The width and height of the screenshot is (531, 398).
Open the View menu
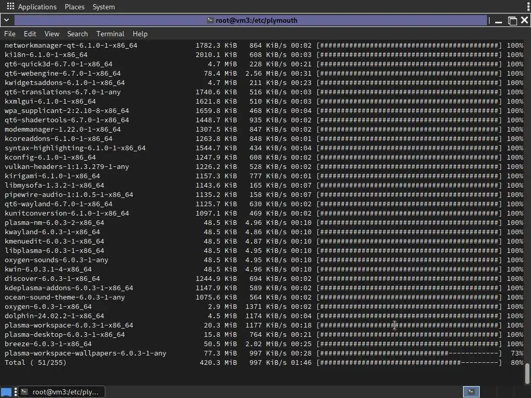pos(52,34)
